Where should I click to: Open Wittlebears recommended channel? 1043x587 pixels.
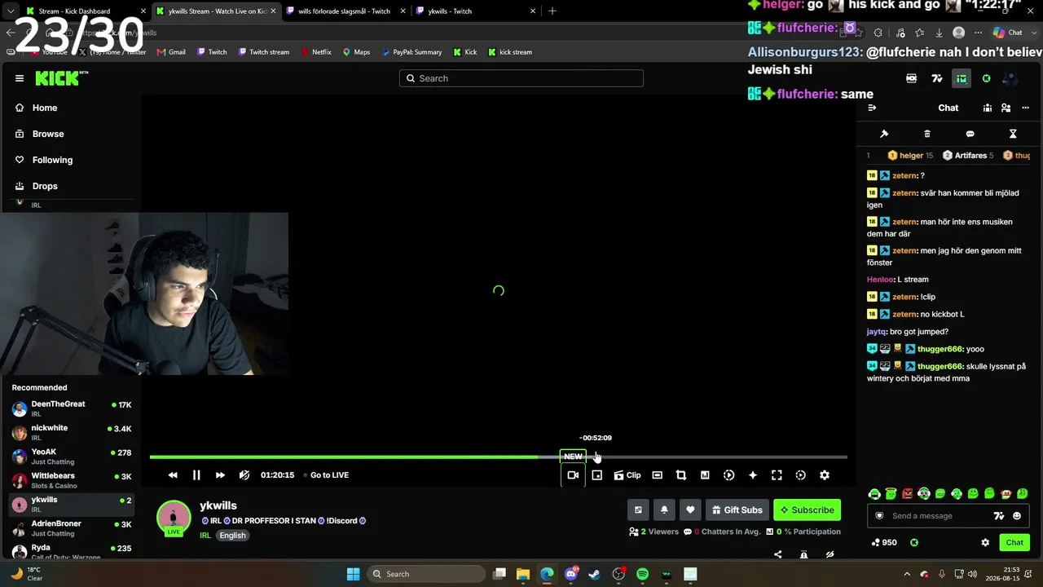click(72, 480)
